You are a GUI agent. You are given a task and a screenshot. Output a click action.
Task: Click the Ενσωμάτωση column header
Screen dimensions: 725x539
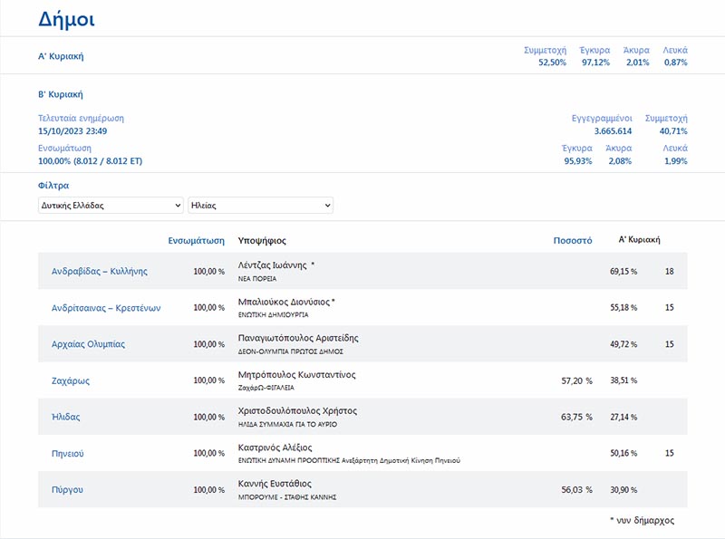(x=197, y=241)
